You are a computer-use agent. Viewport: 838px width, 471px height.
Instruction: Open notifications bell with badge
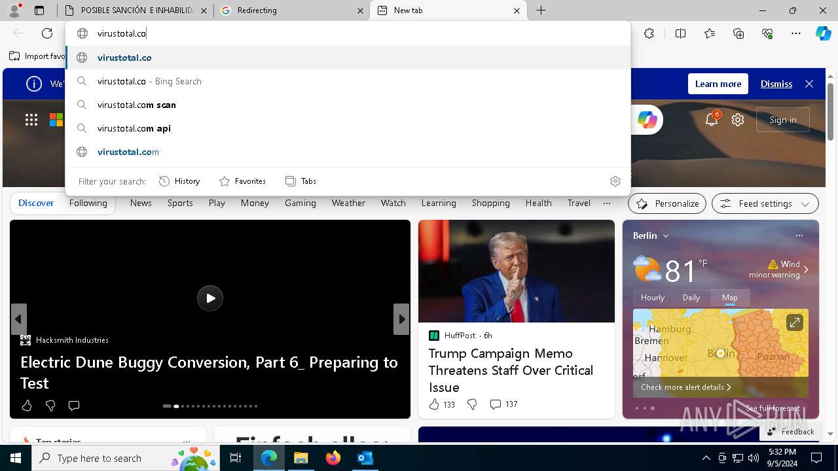[712, 119]
